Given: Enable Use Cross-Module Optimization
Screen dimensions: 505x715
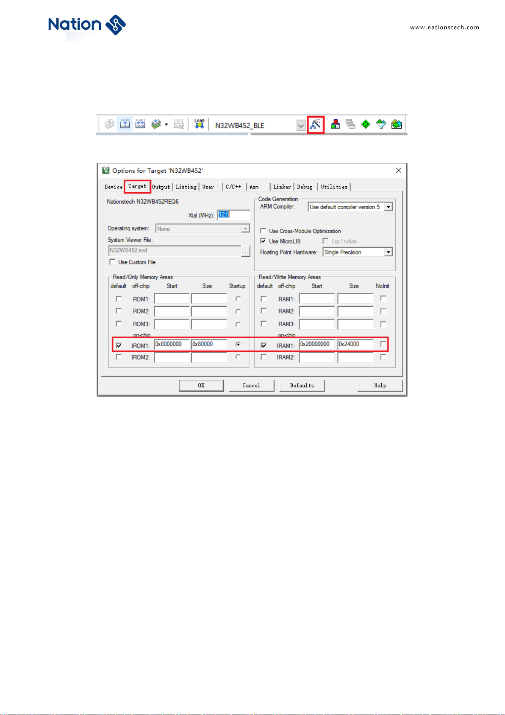Looking at the screenshot, I should (263, 231).
